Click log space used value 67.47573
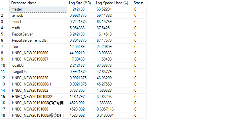 (104, 40)
